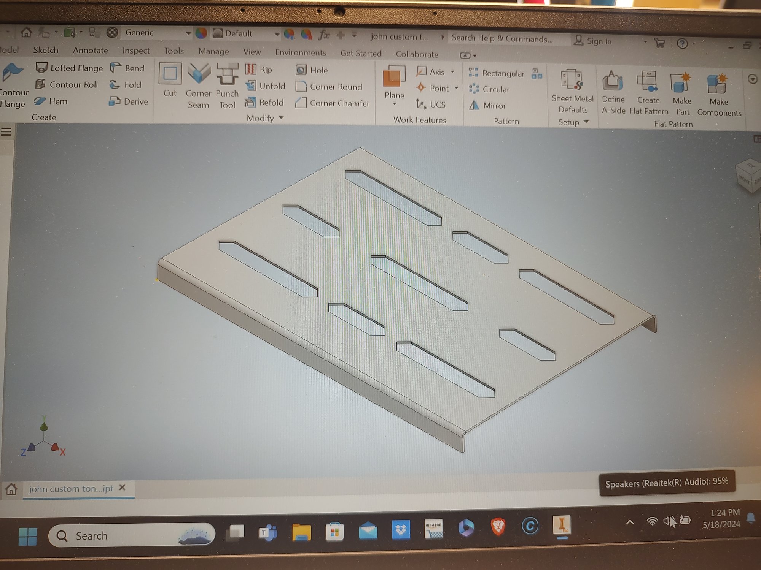Image resolution: width=761 pixels, height=570 pixels.
Task: Open the Inspect ribbon tab
Action: 136,51
